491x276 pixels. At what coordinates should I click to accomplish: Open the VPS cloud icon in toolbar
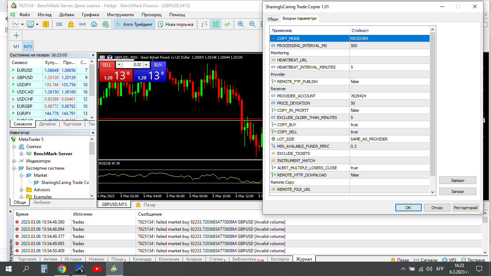(94, 24)
